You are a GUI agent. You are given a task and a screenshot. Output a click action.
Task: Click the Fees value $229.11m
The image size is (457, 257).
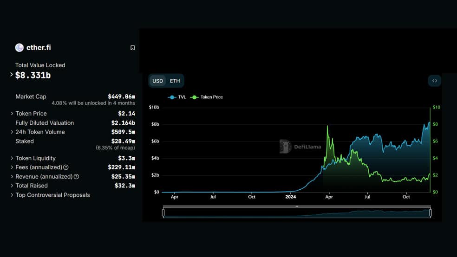point(122,167)
